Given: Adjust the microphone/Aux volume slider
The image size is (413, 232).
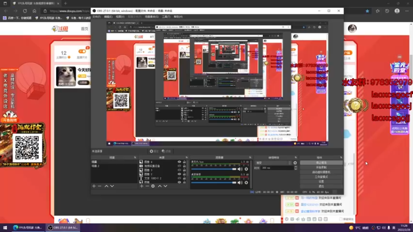Looking at the screenshot, I should click(x=214, y=169).
